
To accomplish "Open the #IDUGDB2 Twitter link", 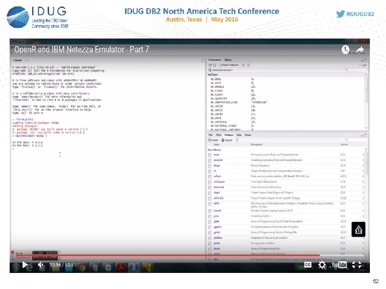I will pyautogui.click(x=355, y=14).
